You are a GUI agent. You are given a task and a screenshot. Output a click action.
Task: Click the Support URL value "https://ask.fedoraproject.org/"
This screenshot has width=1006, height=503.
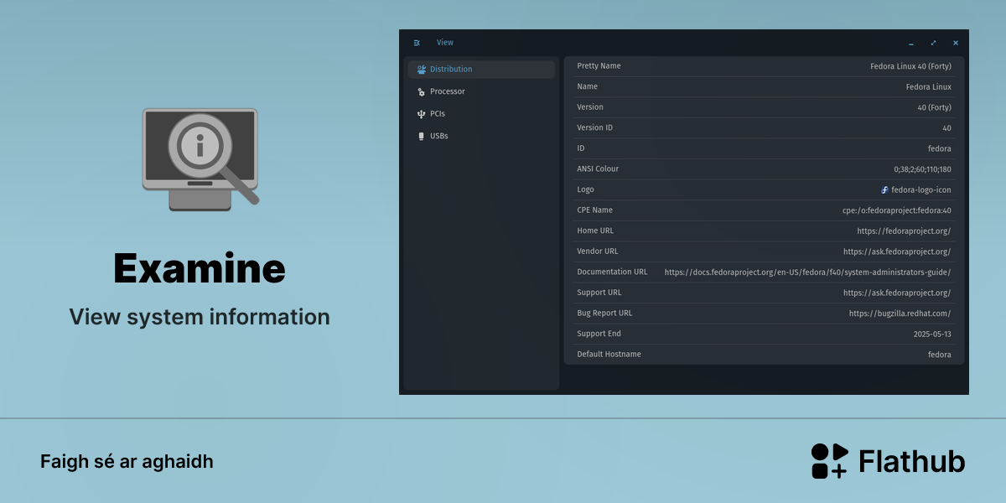tap(897, 293)
